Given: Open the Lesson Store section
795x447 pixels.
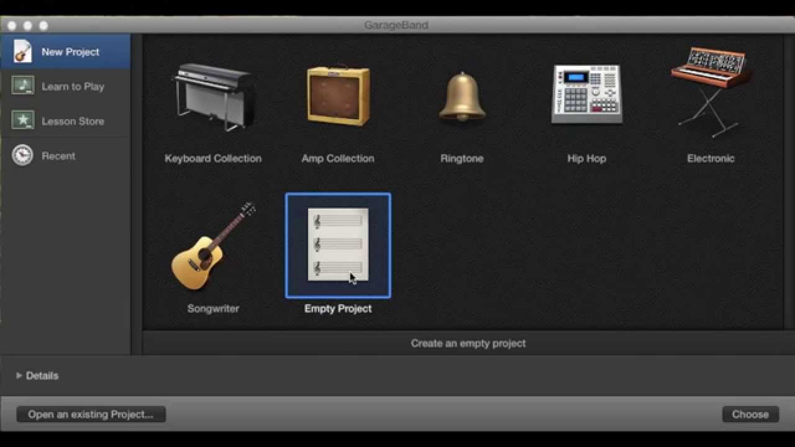Looking at the screenshot, I should (x=65, y=121).
